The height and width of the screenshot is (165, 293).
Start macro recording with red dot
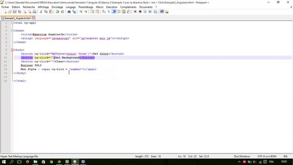(x=135, y=12)
